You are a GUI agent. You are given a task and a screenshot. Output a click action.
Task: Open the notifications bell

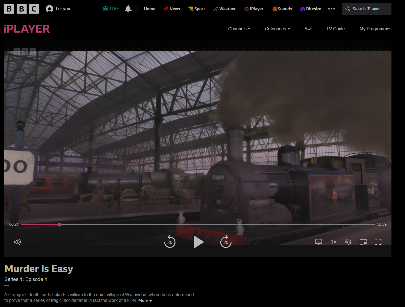pyautogui.click(x=128, y=9)
